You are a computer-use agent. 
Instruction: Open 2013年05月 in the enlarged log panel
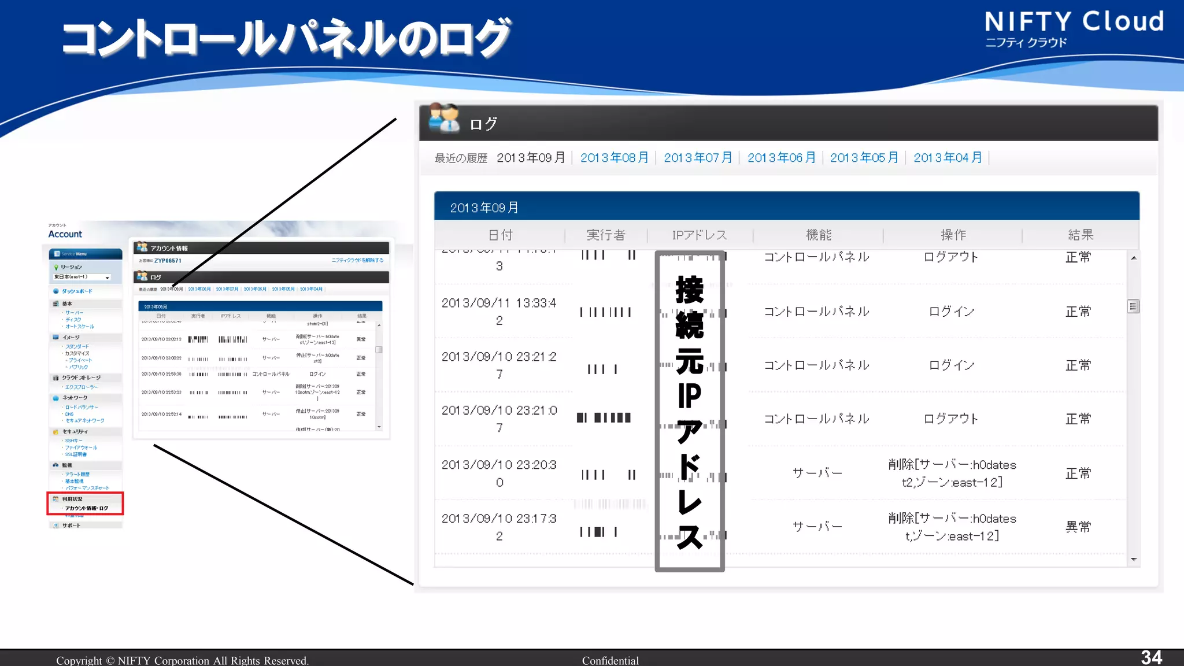864,158
